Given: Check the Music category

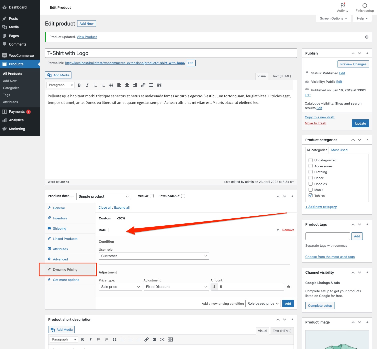Looking at the screenshot, I should point(311,190).
